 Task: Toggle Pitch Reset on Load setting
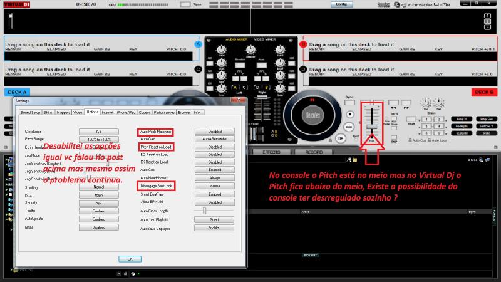215,147
